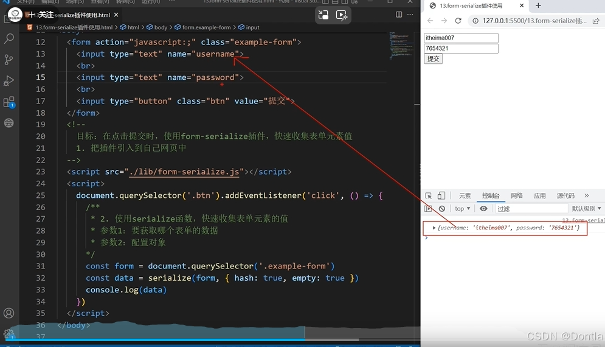The image size is (605, 347).
Task: Click the picture-in-picture video overlay icon
Action: (323, 15)
